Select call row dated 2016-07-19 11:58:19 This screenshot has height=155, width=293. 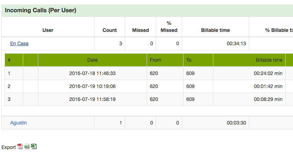point(149,99)
